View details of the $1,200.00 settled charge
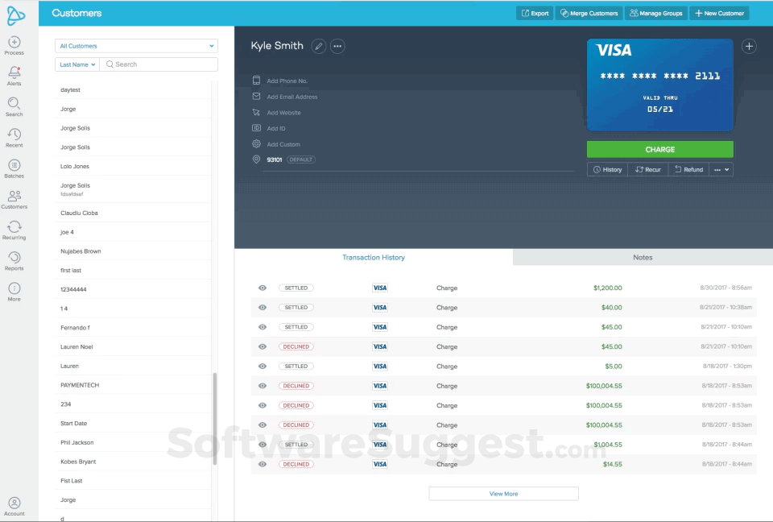This screenshot has width=773, height=522. click(x=262, y=288)
